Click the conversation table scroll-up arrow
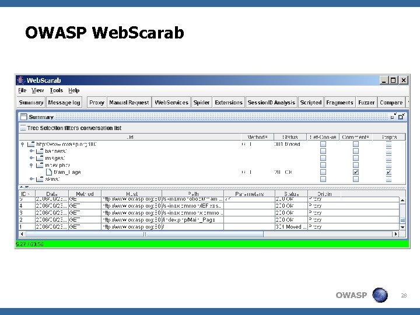The width and height of the screenshot is (420, 315). pyautogui.click(x=402, y=200)
